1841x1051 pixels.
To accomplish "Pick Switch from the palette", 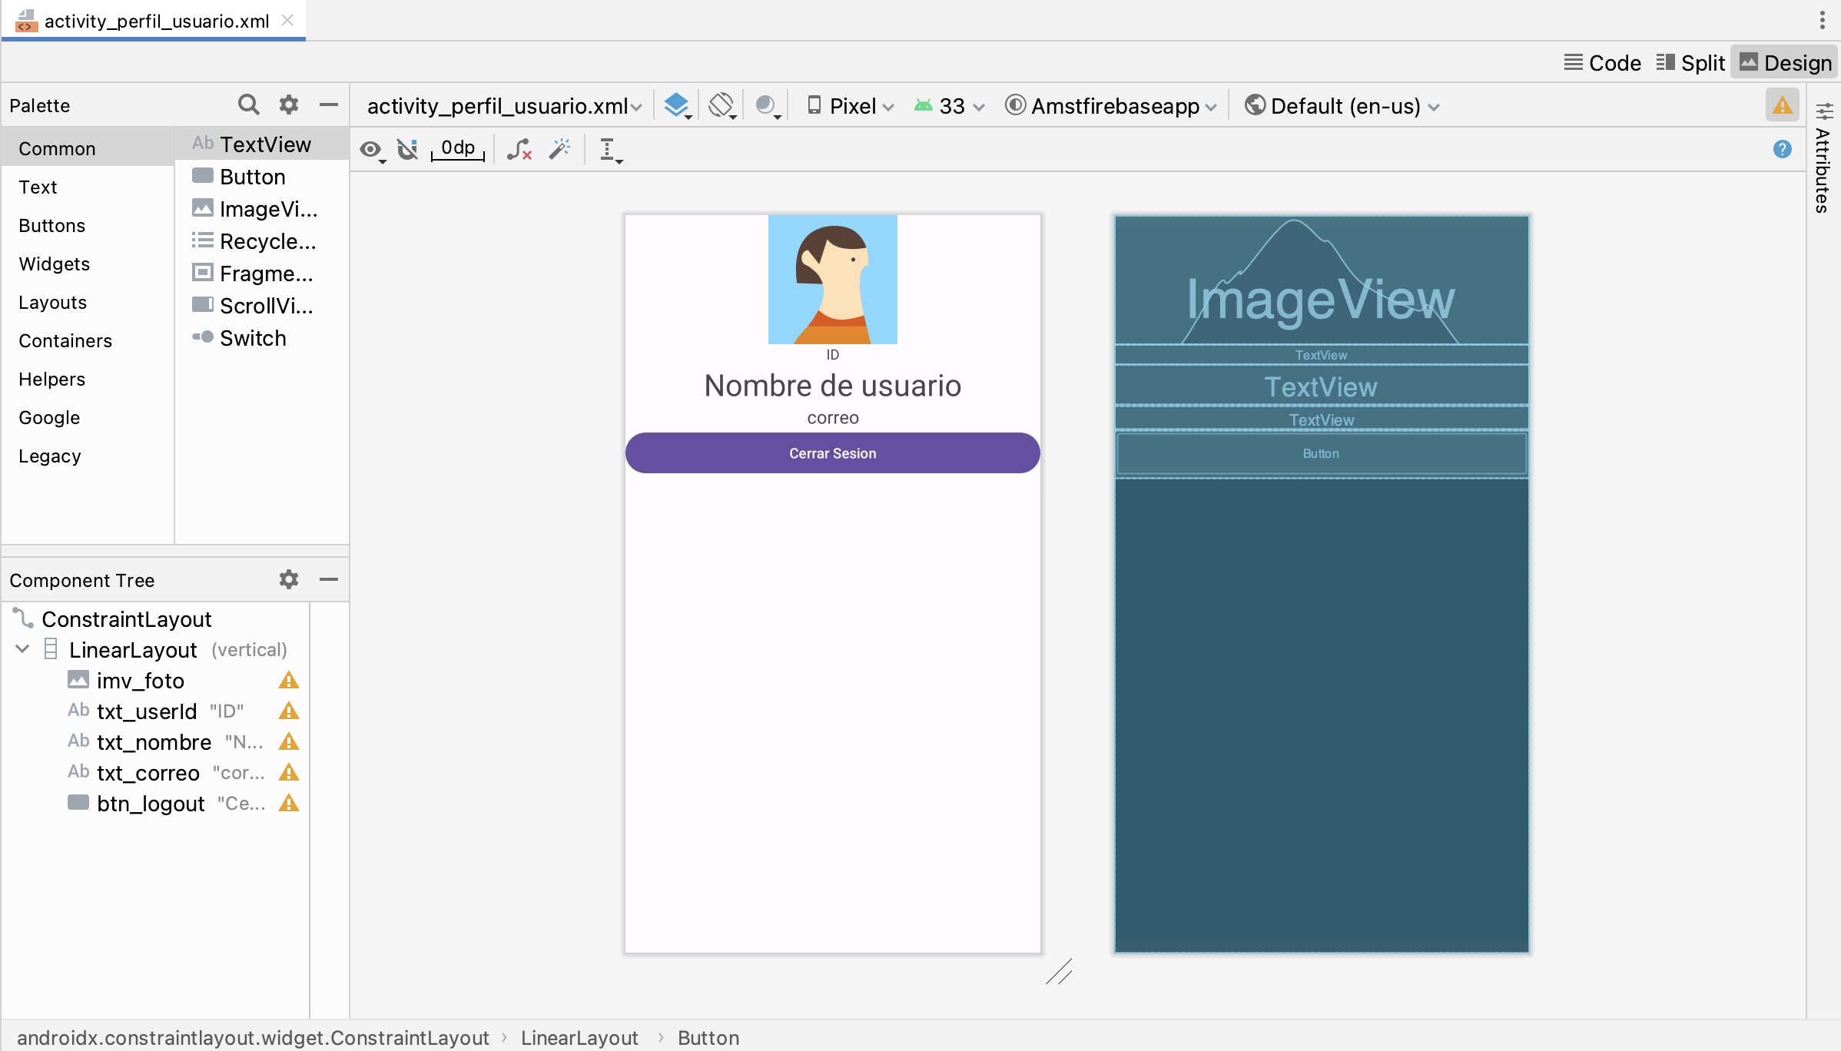I will pos(262,338).
